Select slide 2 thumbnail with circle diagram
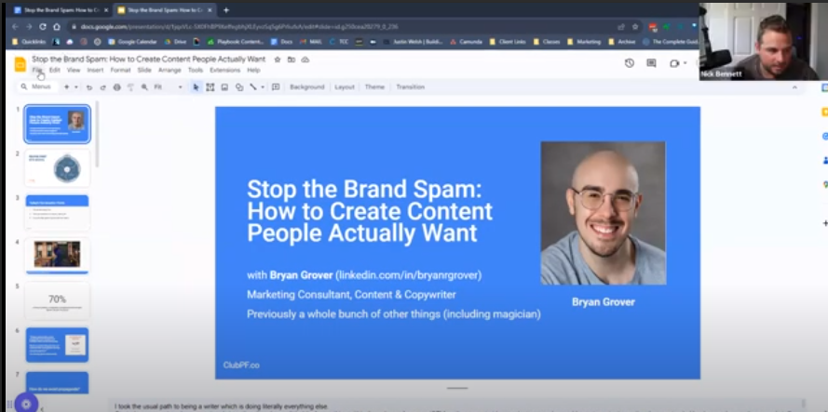The image size is (828, 412). pyautogui.click(x=57, y=168)
